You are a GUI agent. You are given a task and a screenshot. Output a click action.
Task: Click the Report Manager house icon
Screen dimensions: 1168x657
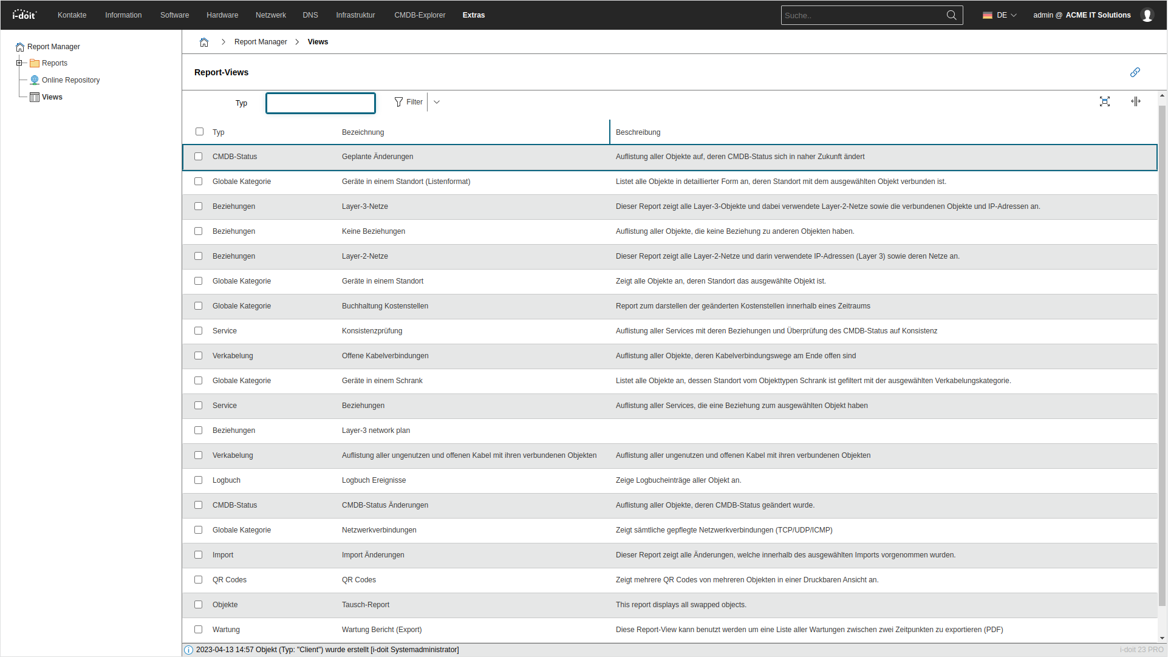[20, 47]
